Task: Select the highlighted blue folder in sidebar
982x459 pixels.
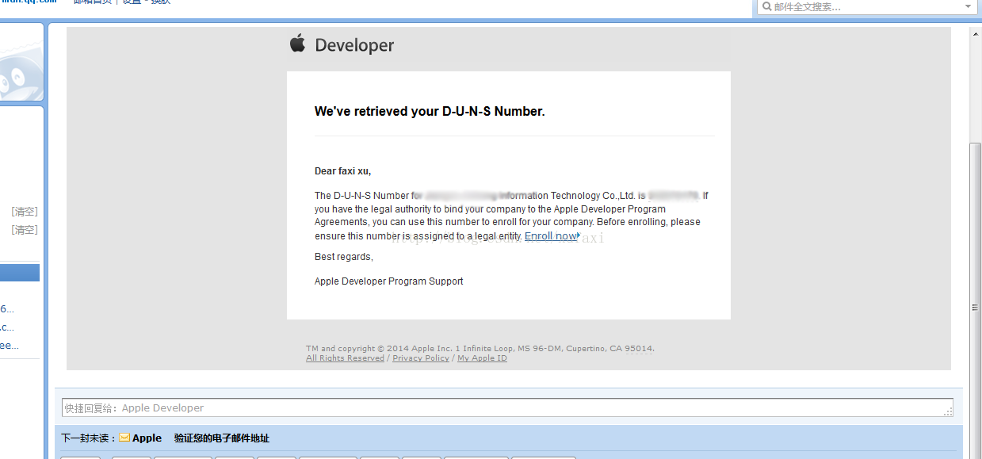Action: 20,273
